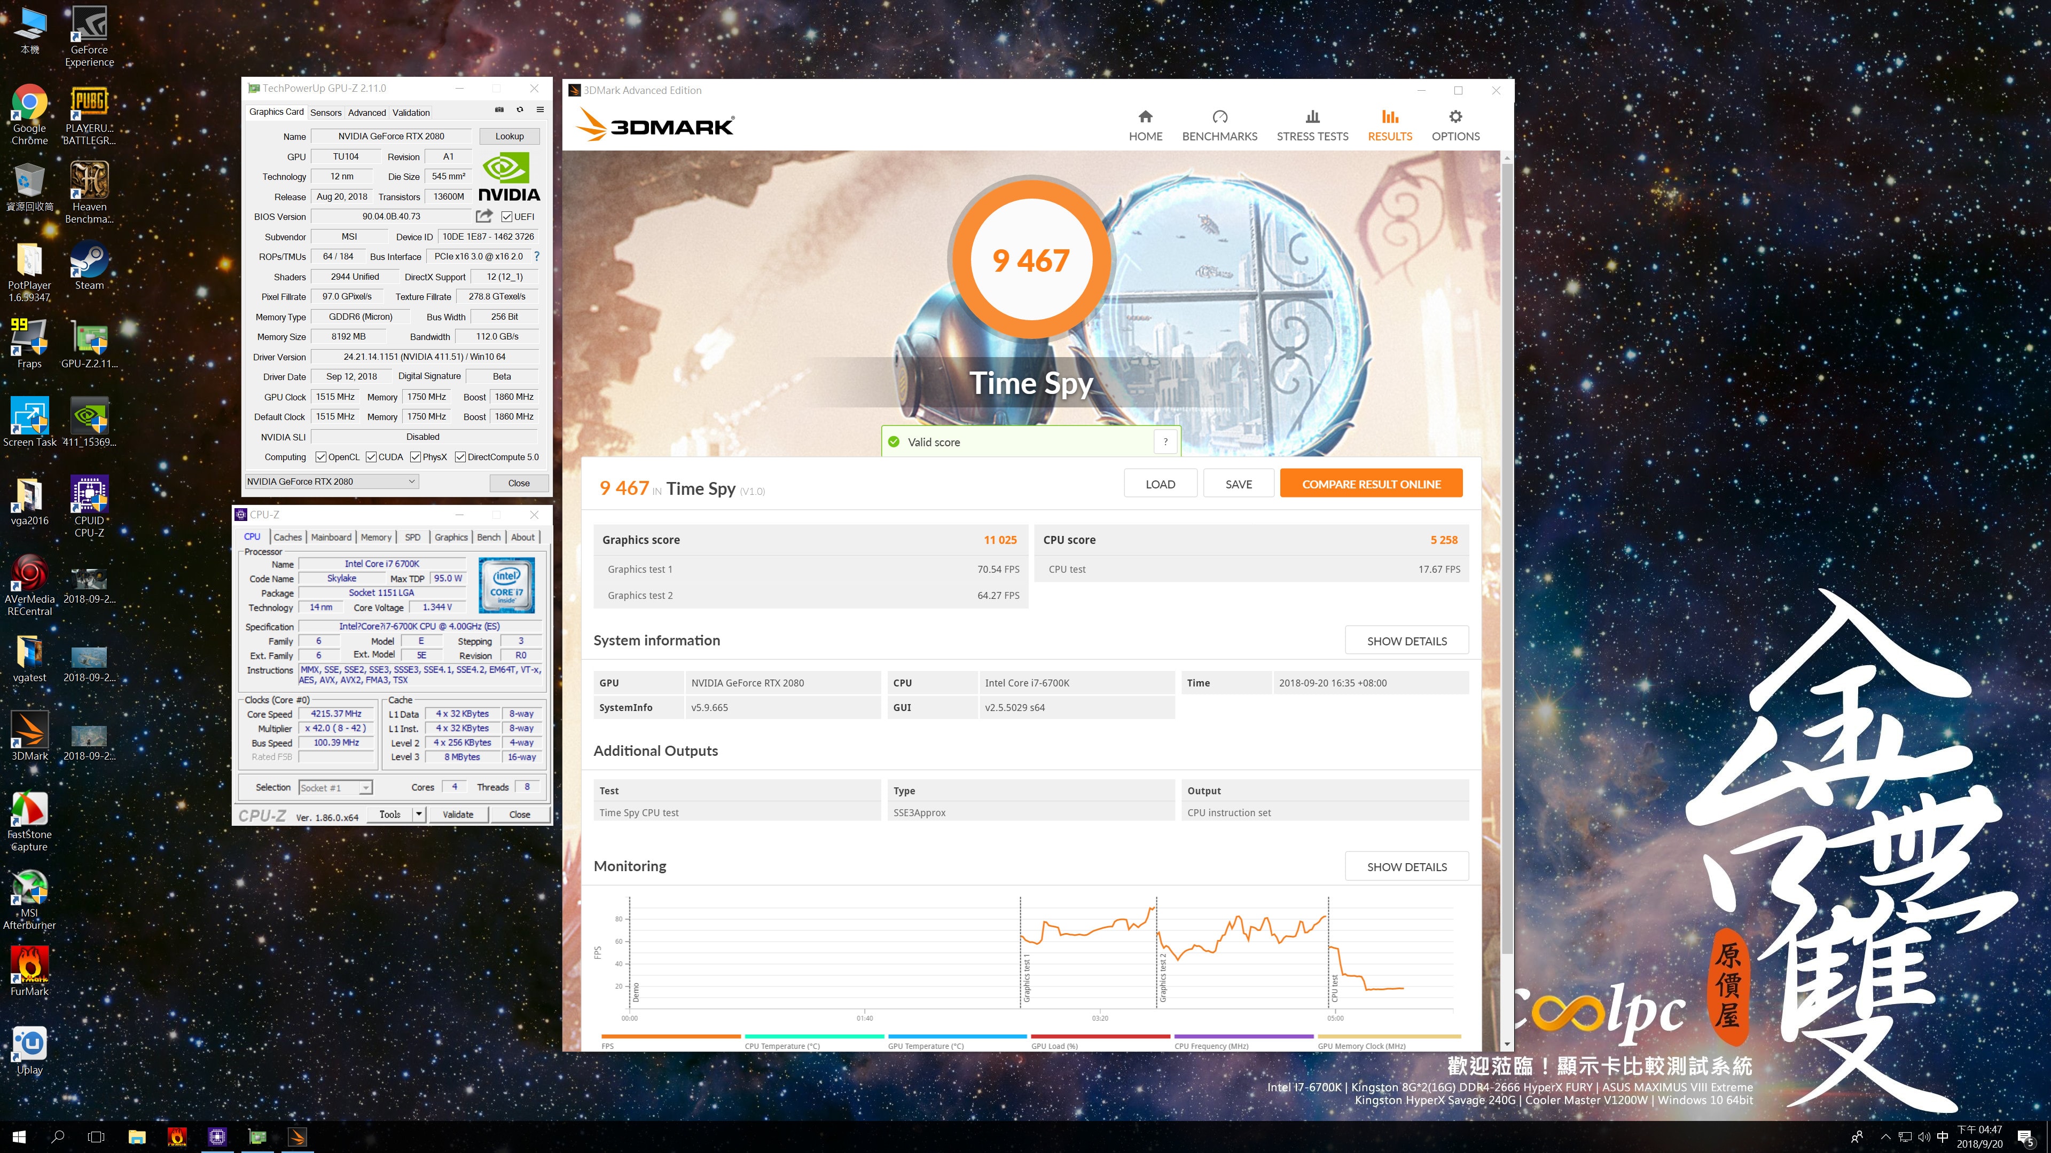Click the Bus Interface question mark help
Image resolution: width=2051 pixels, height=1153 pixels.
pos(537,256)
